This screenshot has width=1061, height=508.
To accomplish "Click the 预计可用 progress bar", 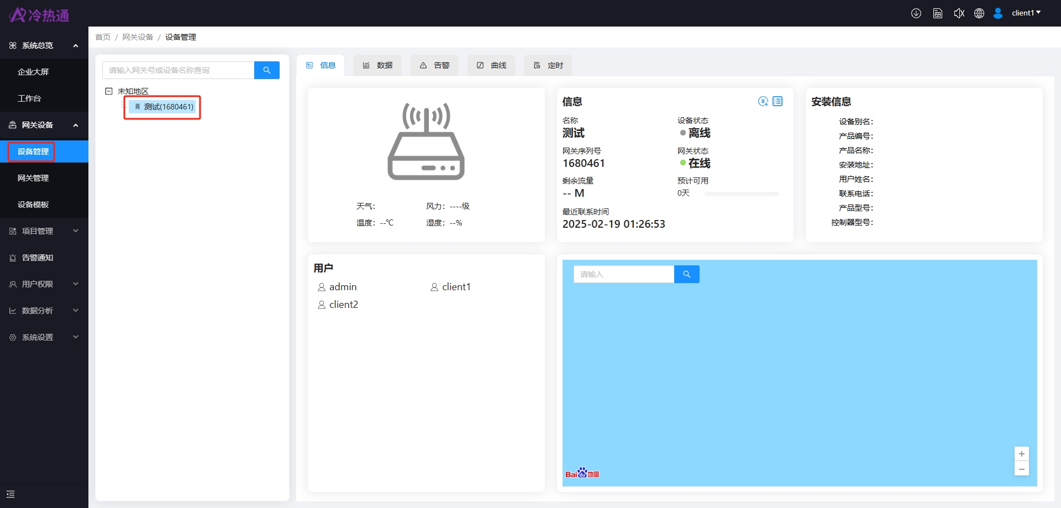I will coord(742,194).
